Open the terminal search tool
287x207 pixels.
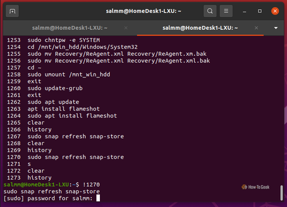(210, 11)
